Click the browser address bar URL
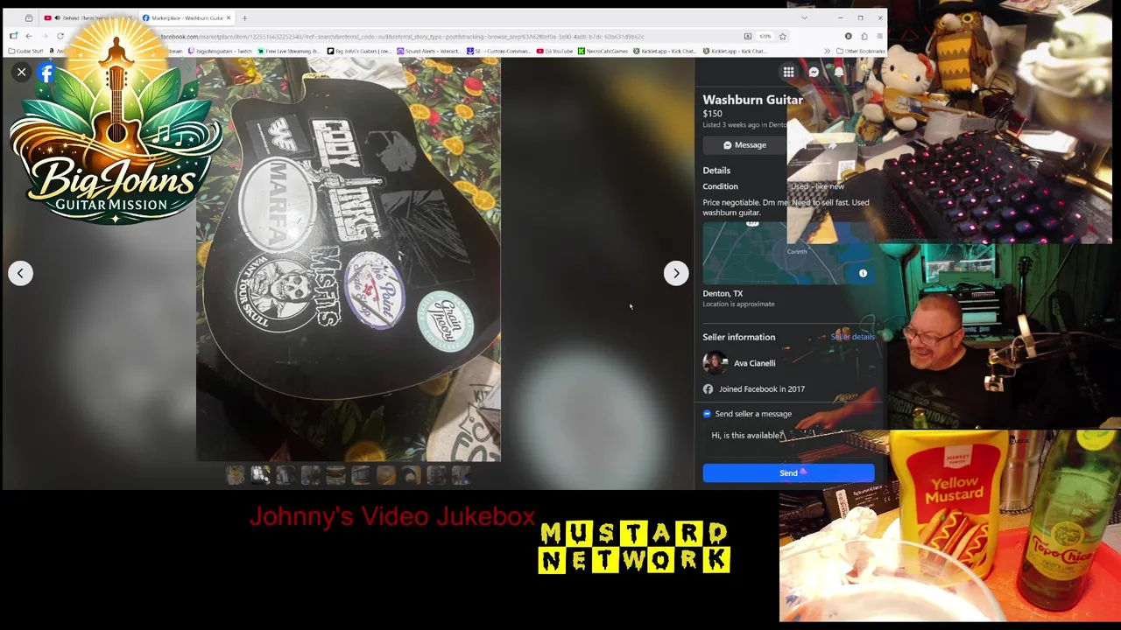 tap(403, 37)
